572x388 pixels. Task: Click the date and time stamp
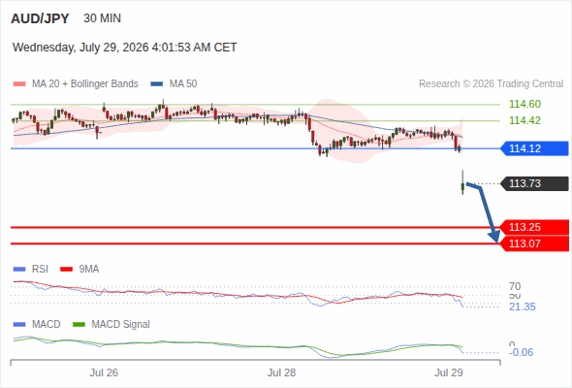[125, 48]
